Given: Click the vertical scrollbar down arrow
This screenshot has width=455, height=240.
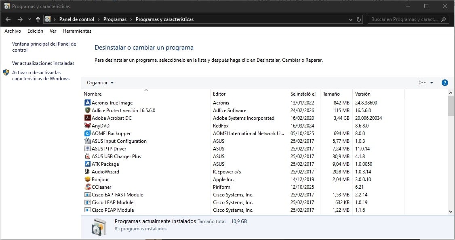Looking at the screenshot, I should click(451, 211).
